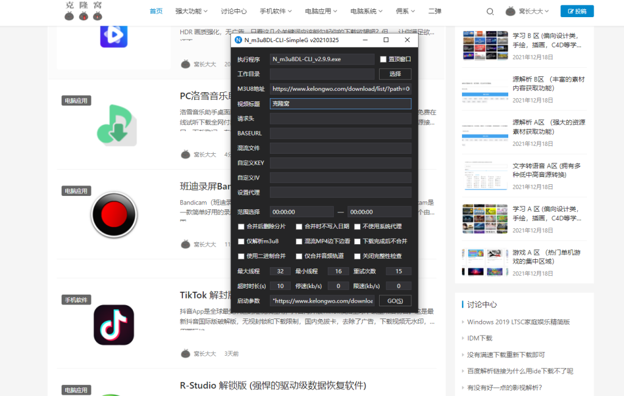The height and width of the screenshot is (396, 624).
Task: Open 没有满速下载重新下载即可 link
Action: click(506, 355)
